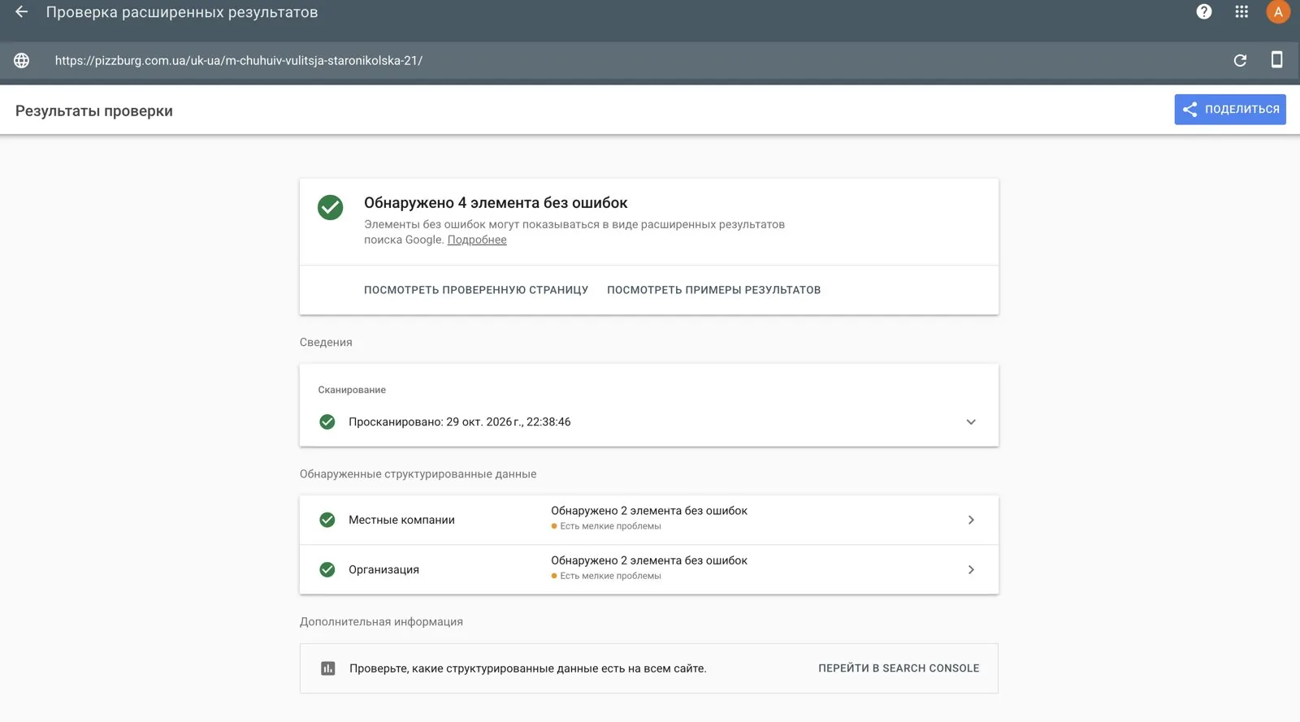Click the 'Результаты проверки' heading
The width and height of the screenshot is (1300, 722).
(94, 111)
